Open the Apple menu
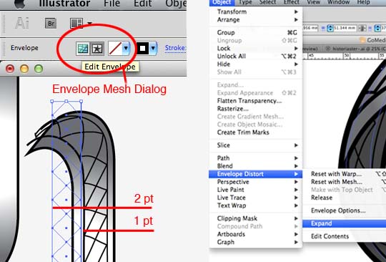386x262 pixels. point(20,4)
